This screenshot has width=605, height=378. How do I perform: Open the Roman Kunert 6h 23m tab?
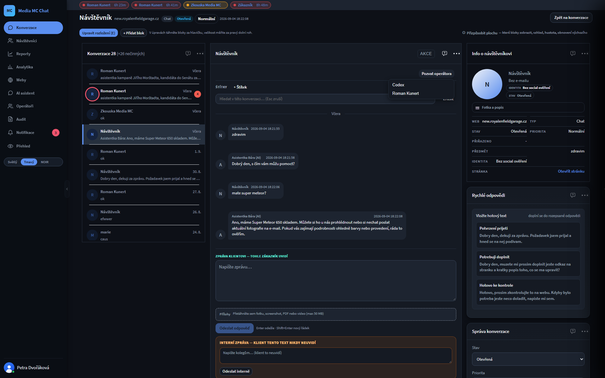(104, 5)
